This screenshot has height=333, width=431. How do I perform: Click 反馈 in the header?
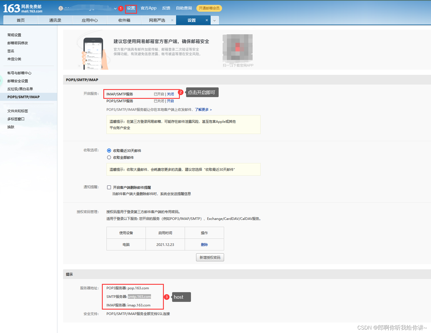click(166, 8)
